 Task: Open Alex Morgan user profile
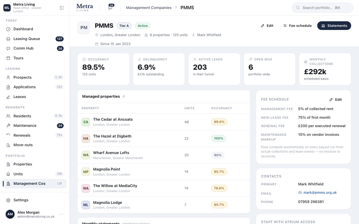coord(34,214)
